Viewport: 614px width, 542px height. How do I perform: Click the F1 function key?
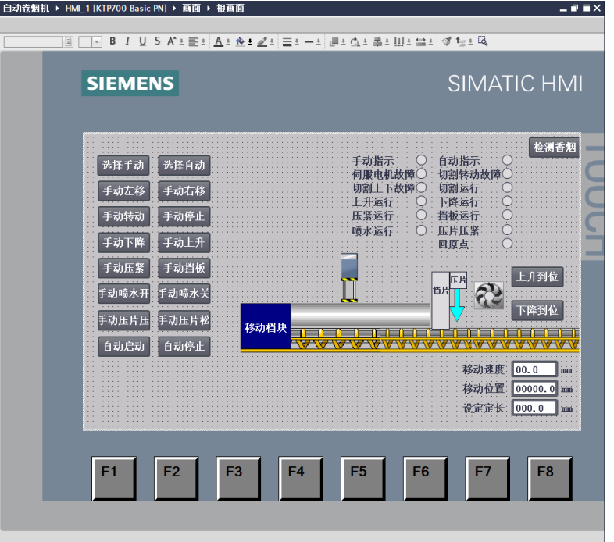coord(113,478)
